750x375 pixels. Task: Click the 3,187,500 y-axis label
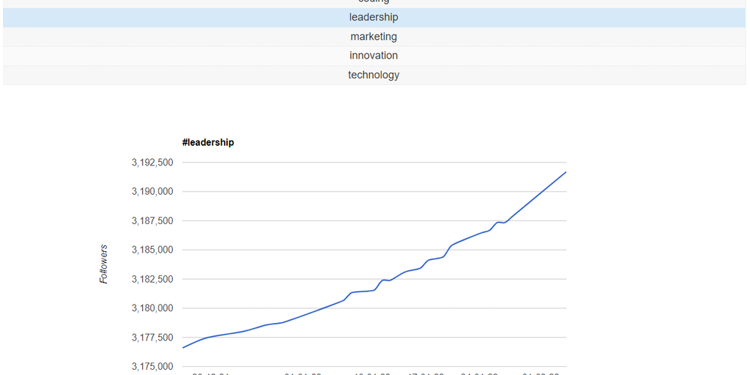pyautogui.click(x=152, y=221)
